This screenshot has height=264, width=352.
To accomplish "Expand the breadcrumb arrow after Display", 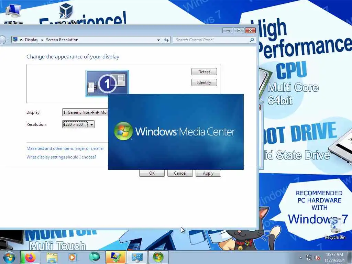I will tap(42, 40).
